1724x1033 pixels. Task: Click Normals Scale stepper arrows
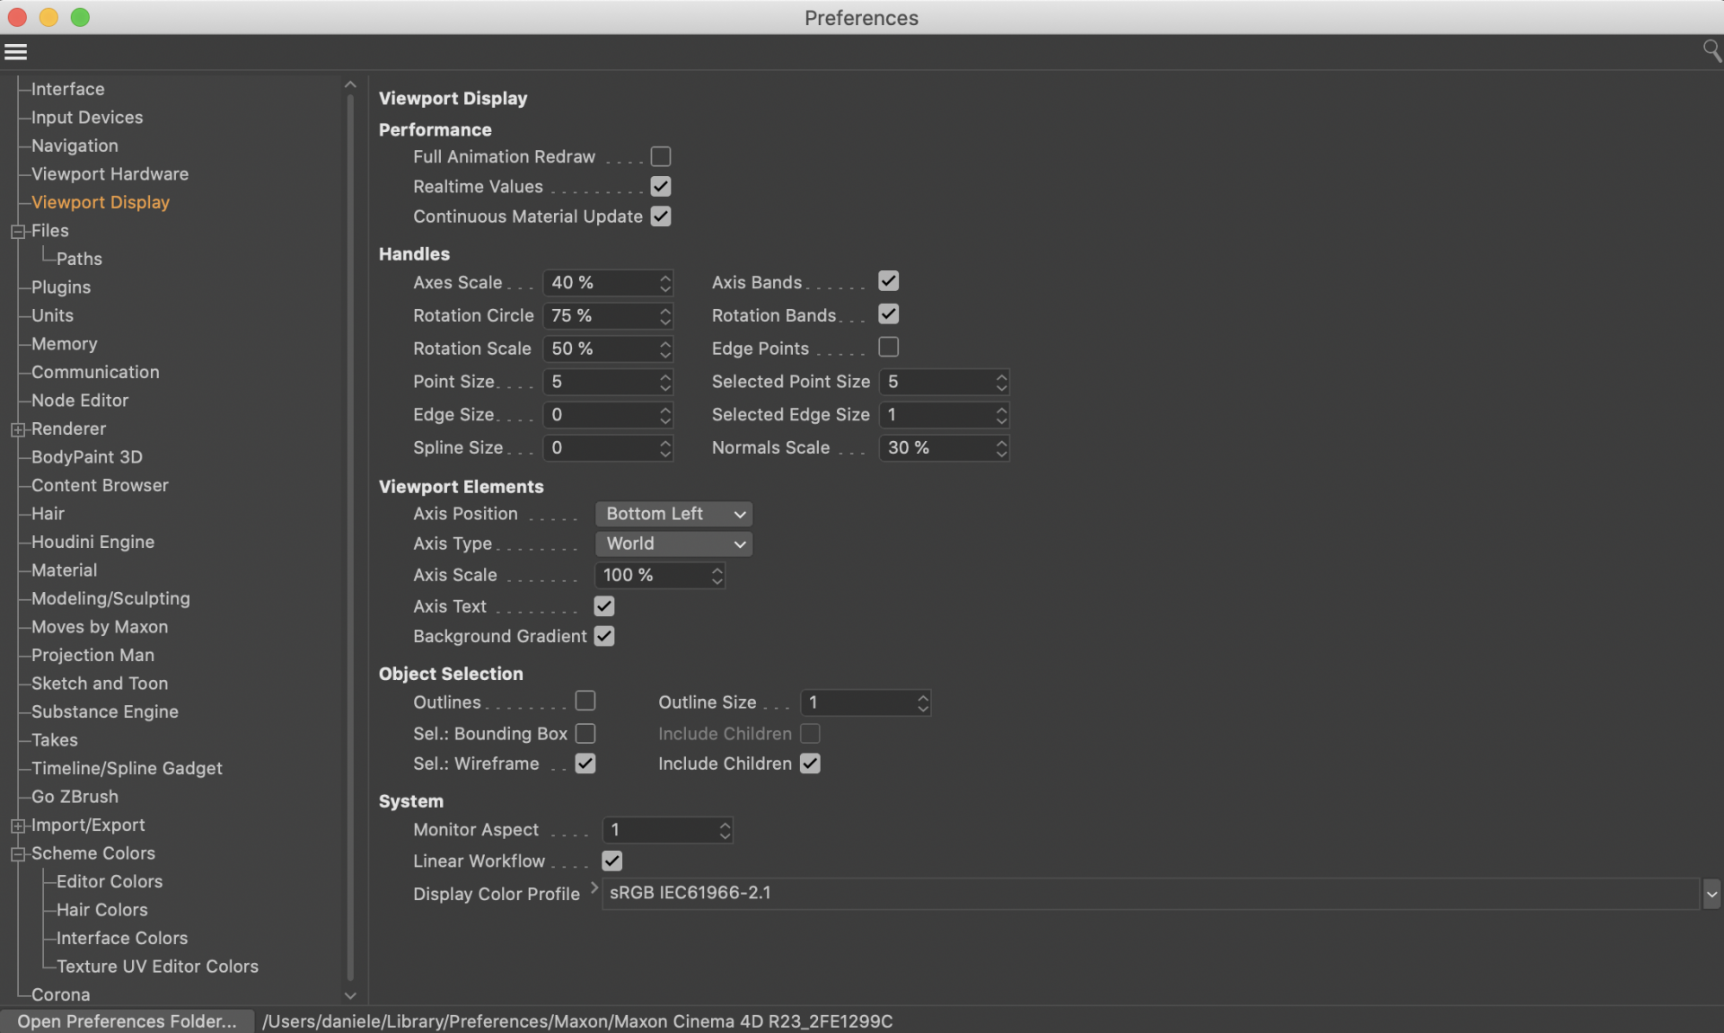(x=1001, y=448)
